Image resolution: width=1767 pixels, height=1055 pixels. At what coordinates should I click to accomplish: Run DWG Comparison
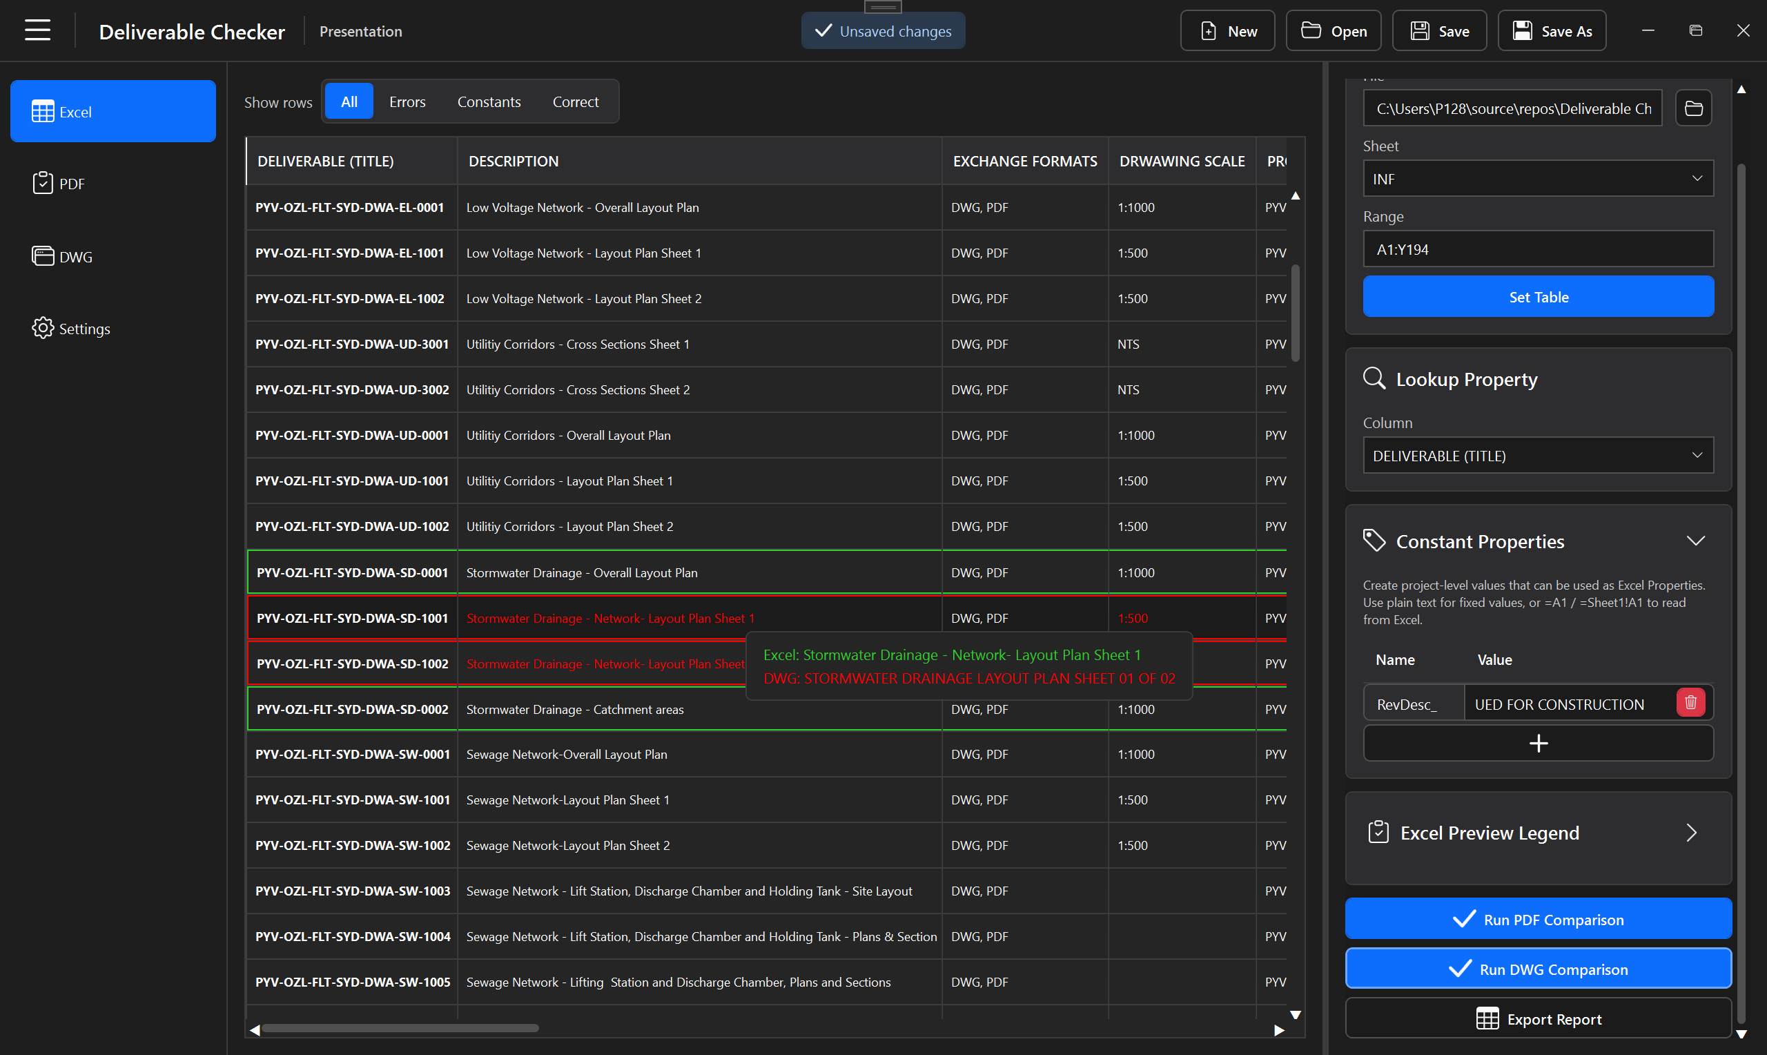pyautogui.click(x=1539, y=968)
